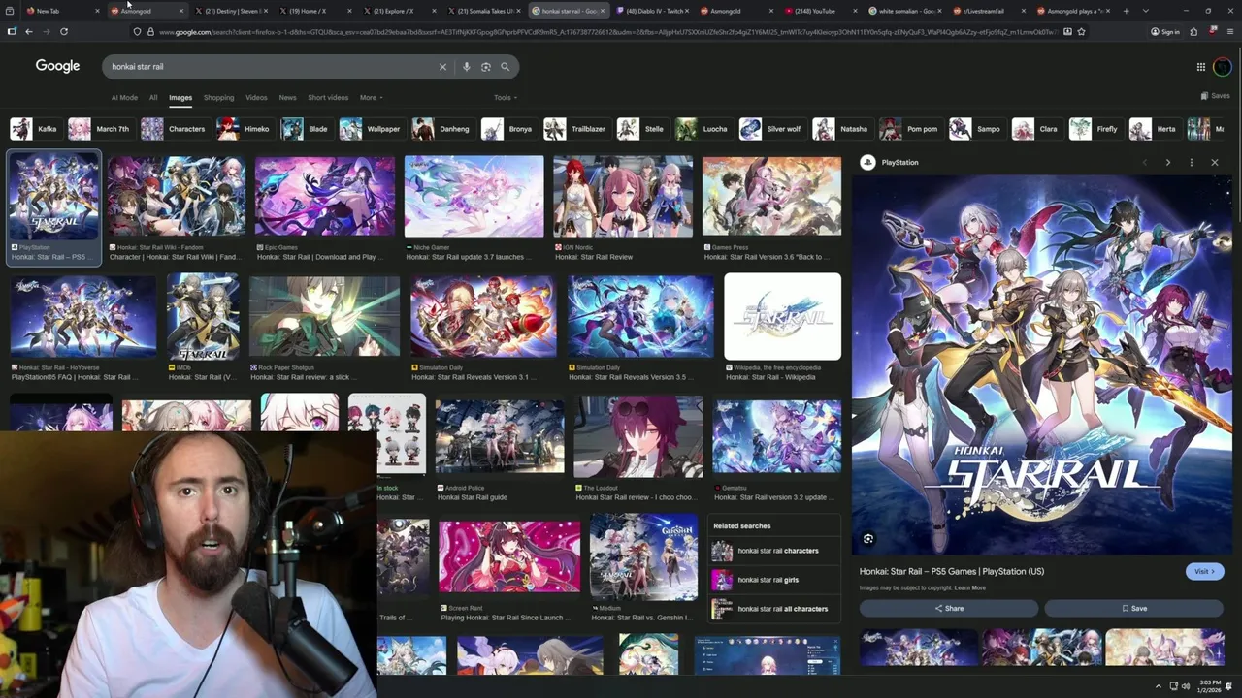The width and height of the screenshot is (1242, 698).
Task: Open the Google apps grid icon
Action: coord(1200,67)
